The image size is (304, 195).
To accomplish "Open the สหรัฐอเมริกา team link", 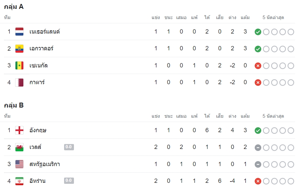I will pos(45,164).
